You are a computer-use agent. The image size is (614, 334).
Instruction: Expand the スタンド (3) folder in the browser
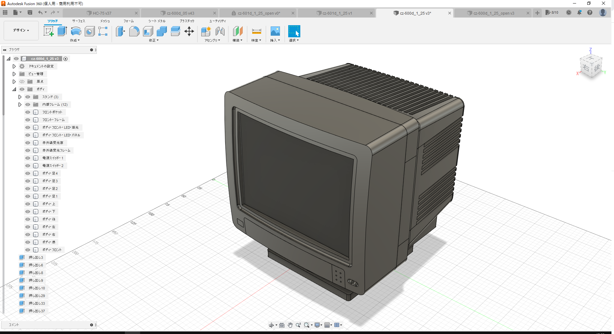pos(20,97)
